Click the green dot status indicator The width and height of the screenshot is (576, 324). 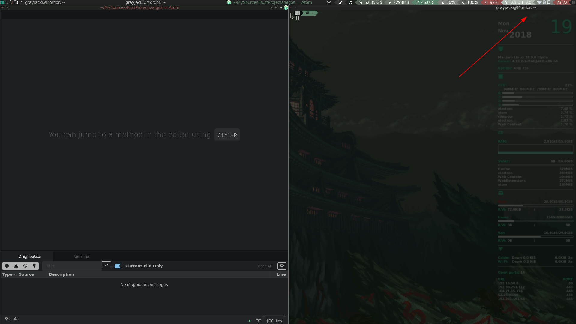point(250,321)
